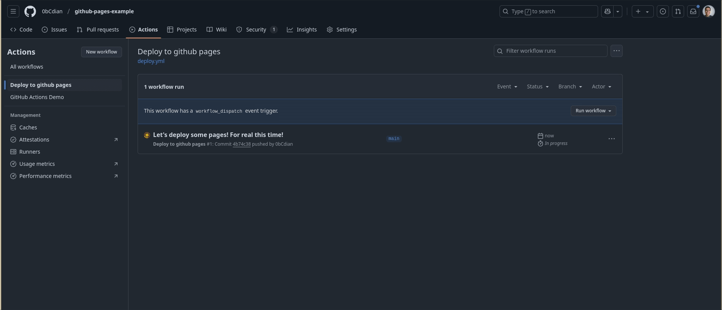Expand the Event filter dropdown
Image resolution: width=722 pixels, height=310 pixels.
point(507,87)
